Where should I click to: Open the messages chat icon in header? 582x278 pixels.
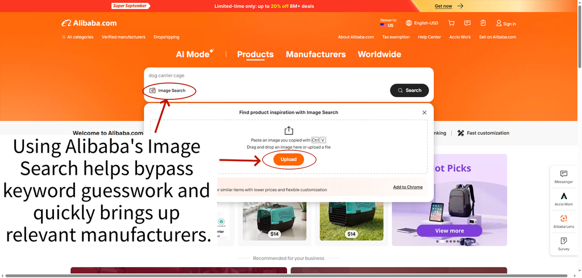click(467, 23)
